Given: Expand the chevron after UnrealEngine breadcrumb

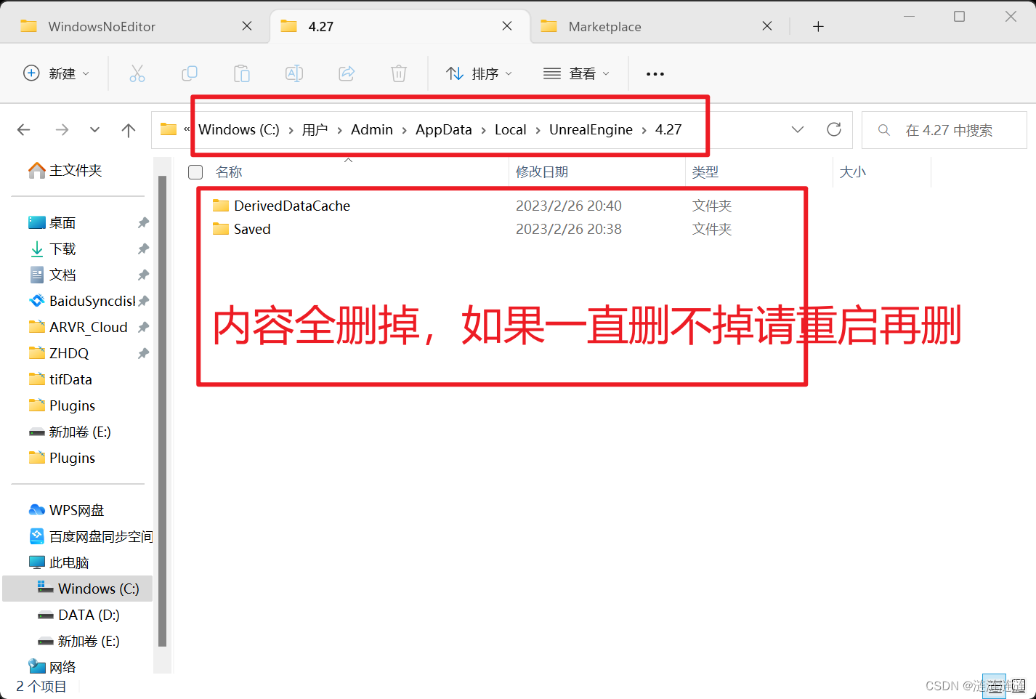Looking at the screenshot, I should click(644, 130).
